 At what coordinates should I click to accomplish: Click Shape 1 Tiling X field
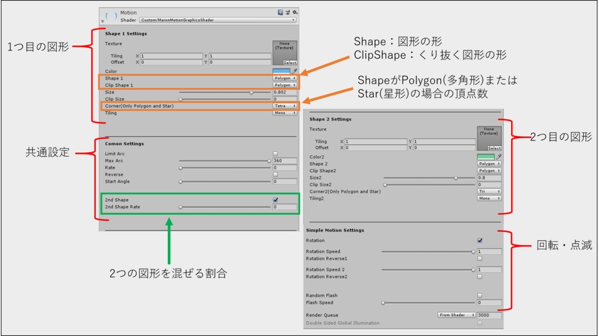[171, 56]
